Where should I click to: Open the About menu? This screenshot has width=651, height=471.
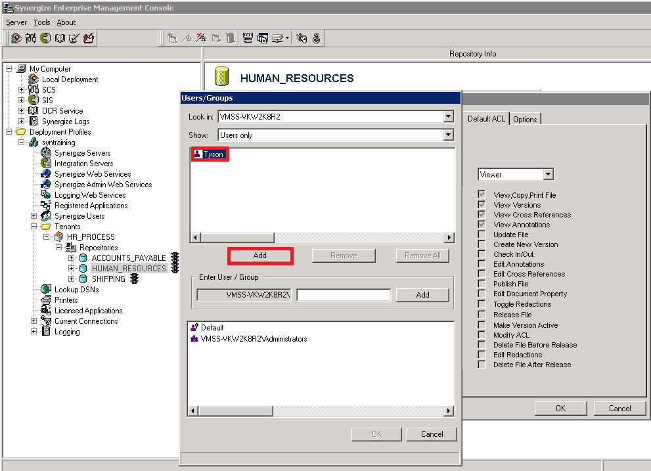point(66,22)
